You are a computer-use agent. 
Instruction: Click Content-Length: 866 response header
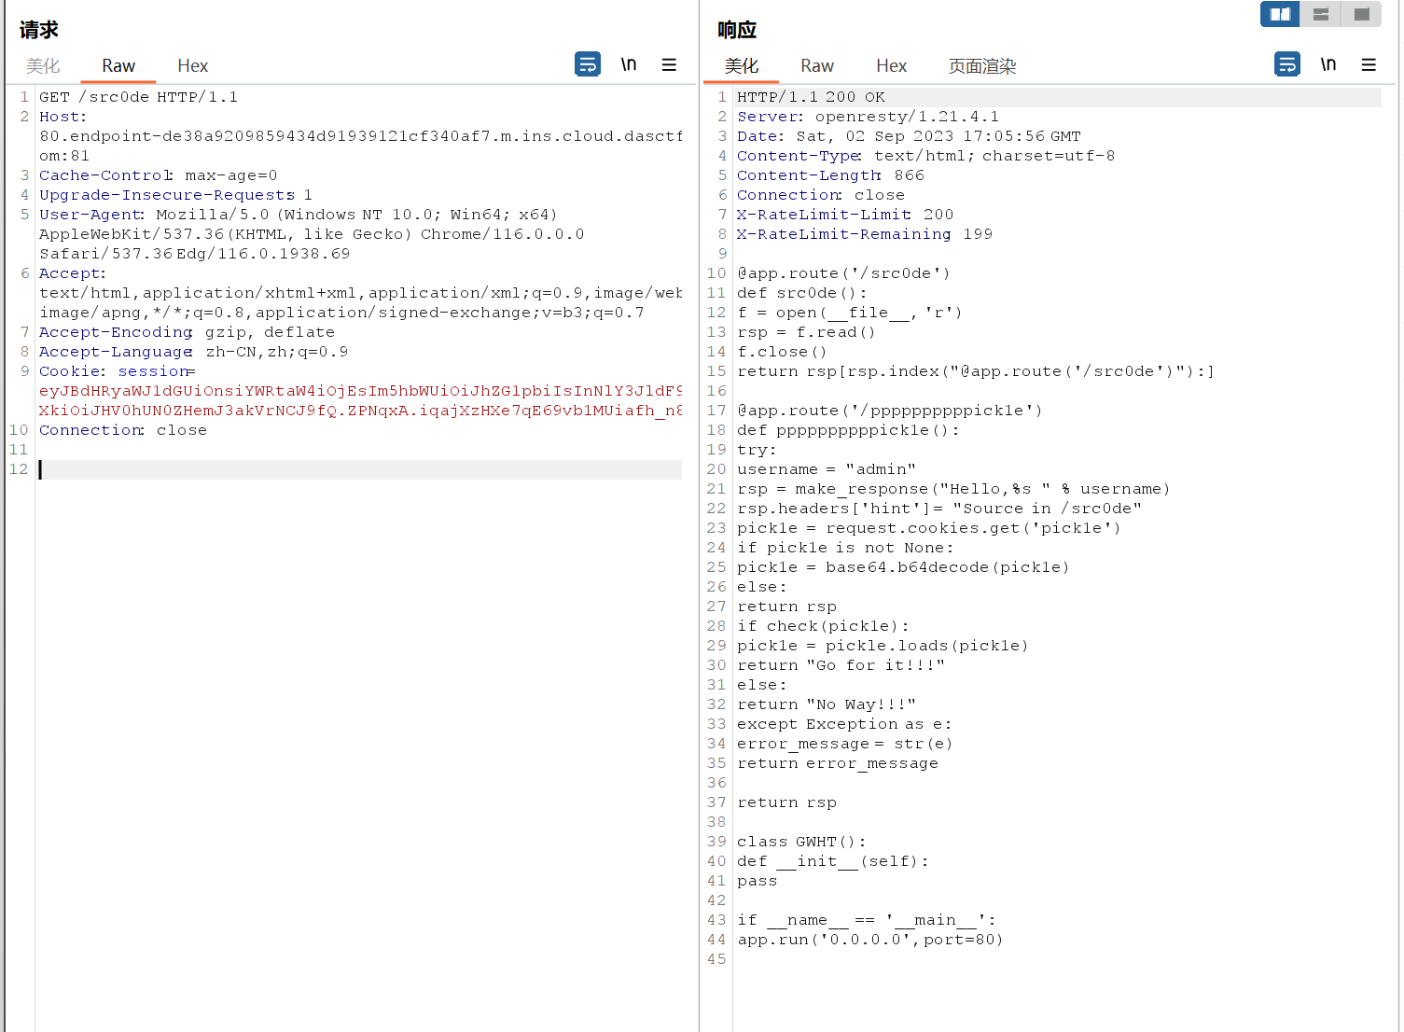(x=830, y=175)
